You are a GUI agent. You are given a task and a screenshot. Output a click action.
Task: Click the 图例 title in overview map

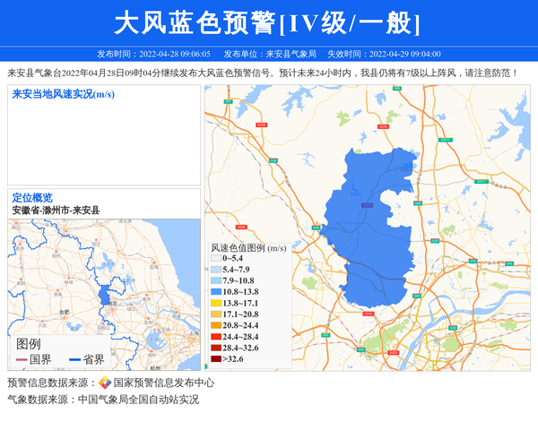point(29,344)
